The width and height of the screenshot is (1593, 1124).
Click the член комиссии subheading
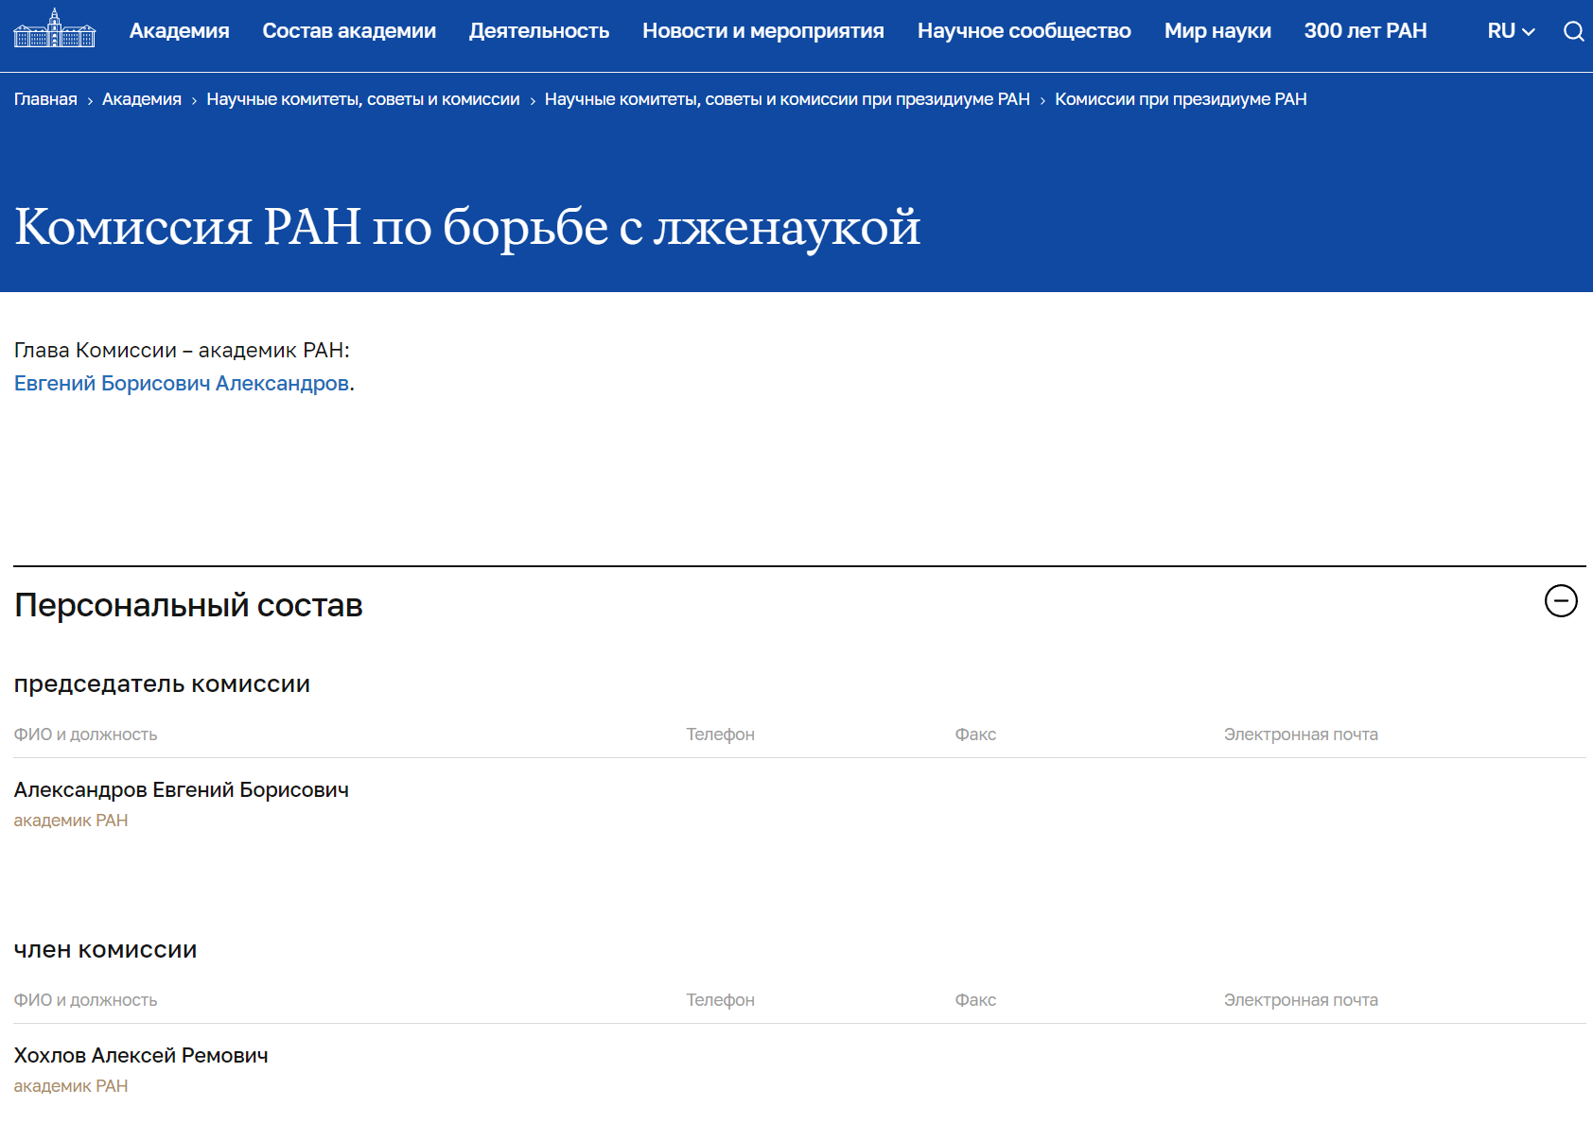105,949
